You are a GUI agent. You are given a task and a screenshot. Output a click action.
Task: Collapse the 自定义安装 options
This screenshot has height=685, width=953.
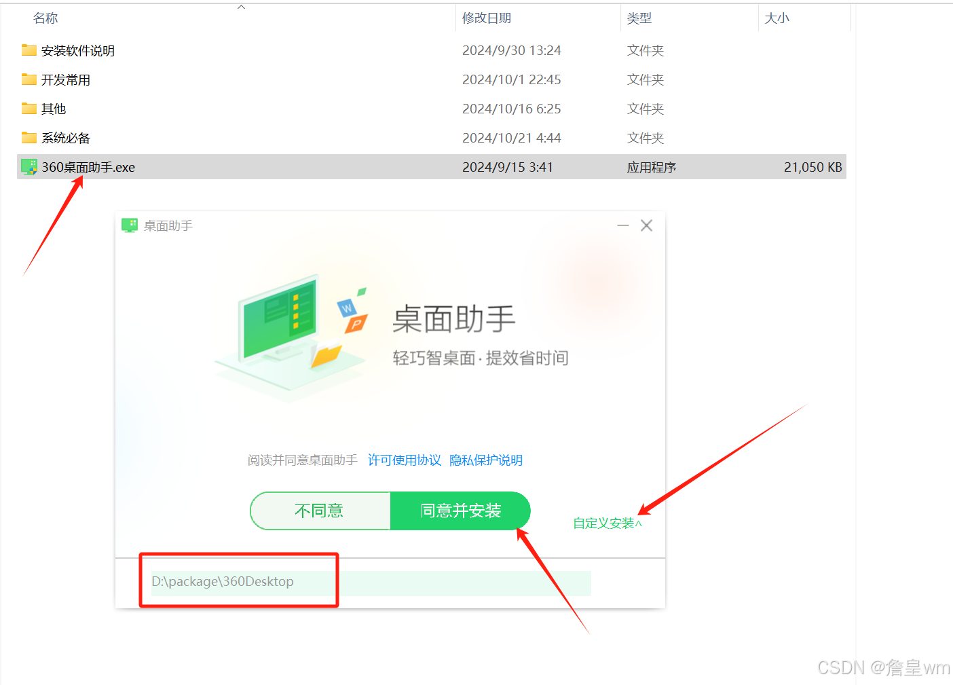click(x=608, y=523)
